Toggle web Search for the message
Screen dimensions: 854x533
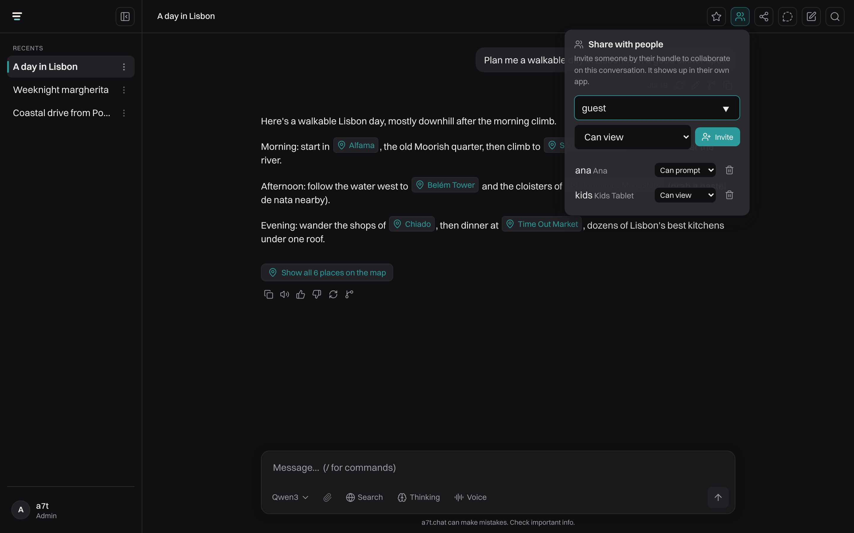[x=364, y=497]
